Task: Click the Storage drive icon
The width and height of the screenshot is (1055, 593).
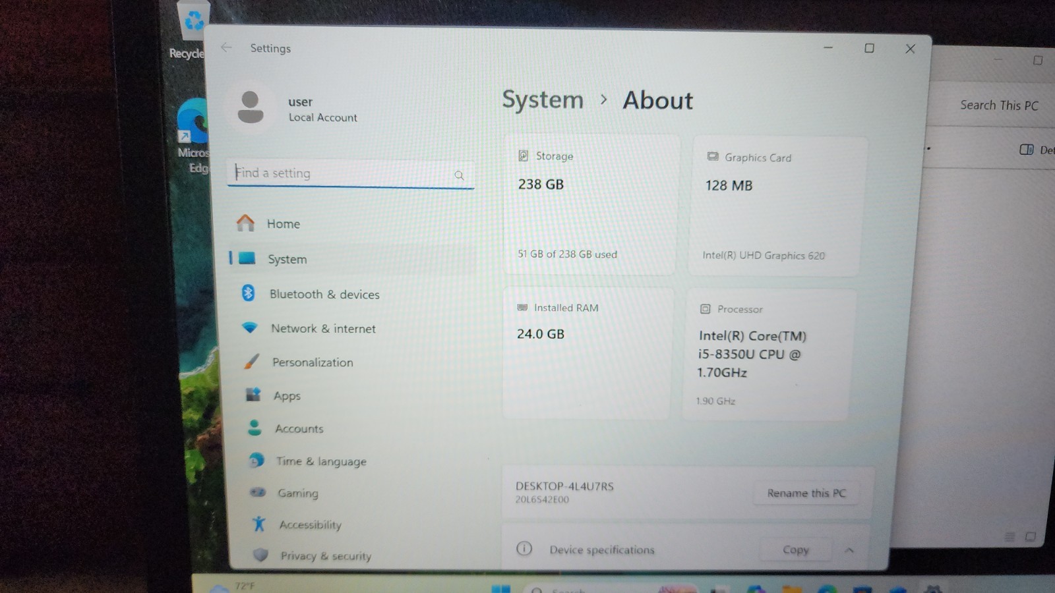Action: [524, 155]
